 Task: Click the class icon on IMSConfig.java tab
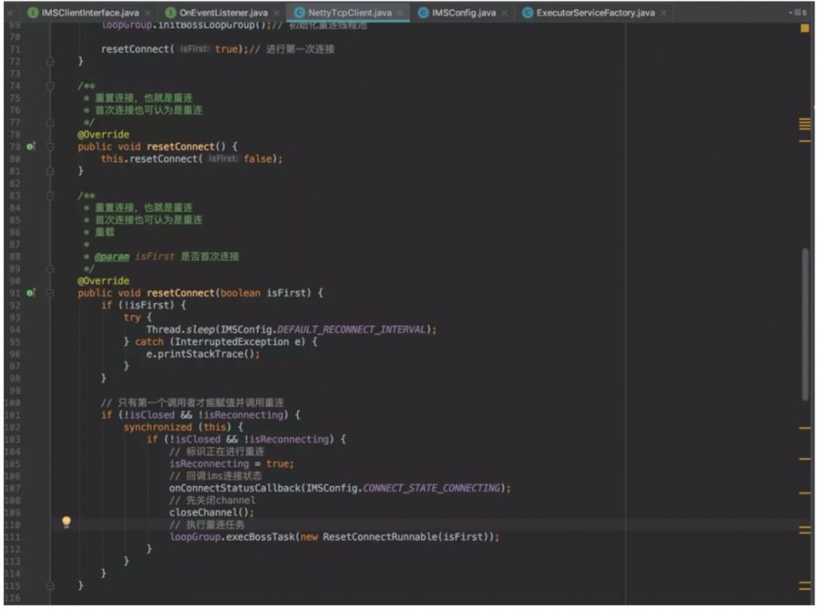[x=424, y=12]
